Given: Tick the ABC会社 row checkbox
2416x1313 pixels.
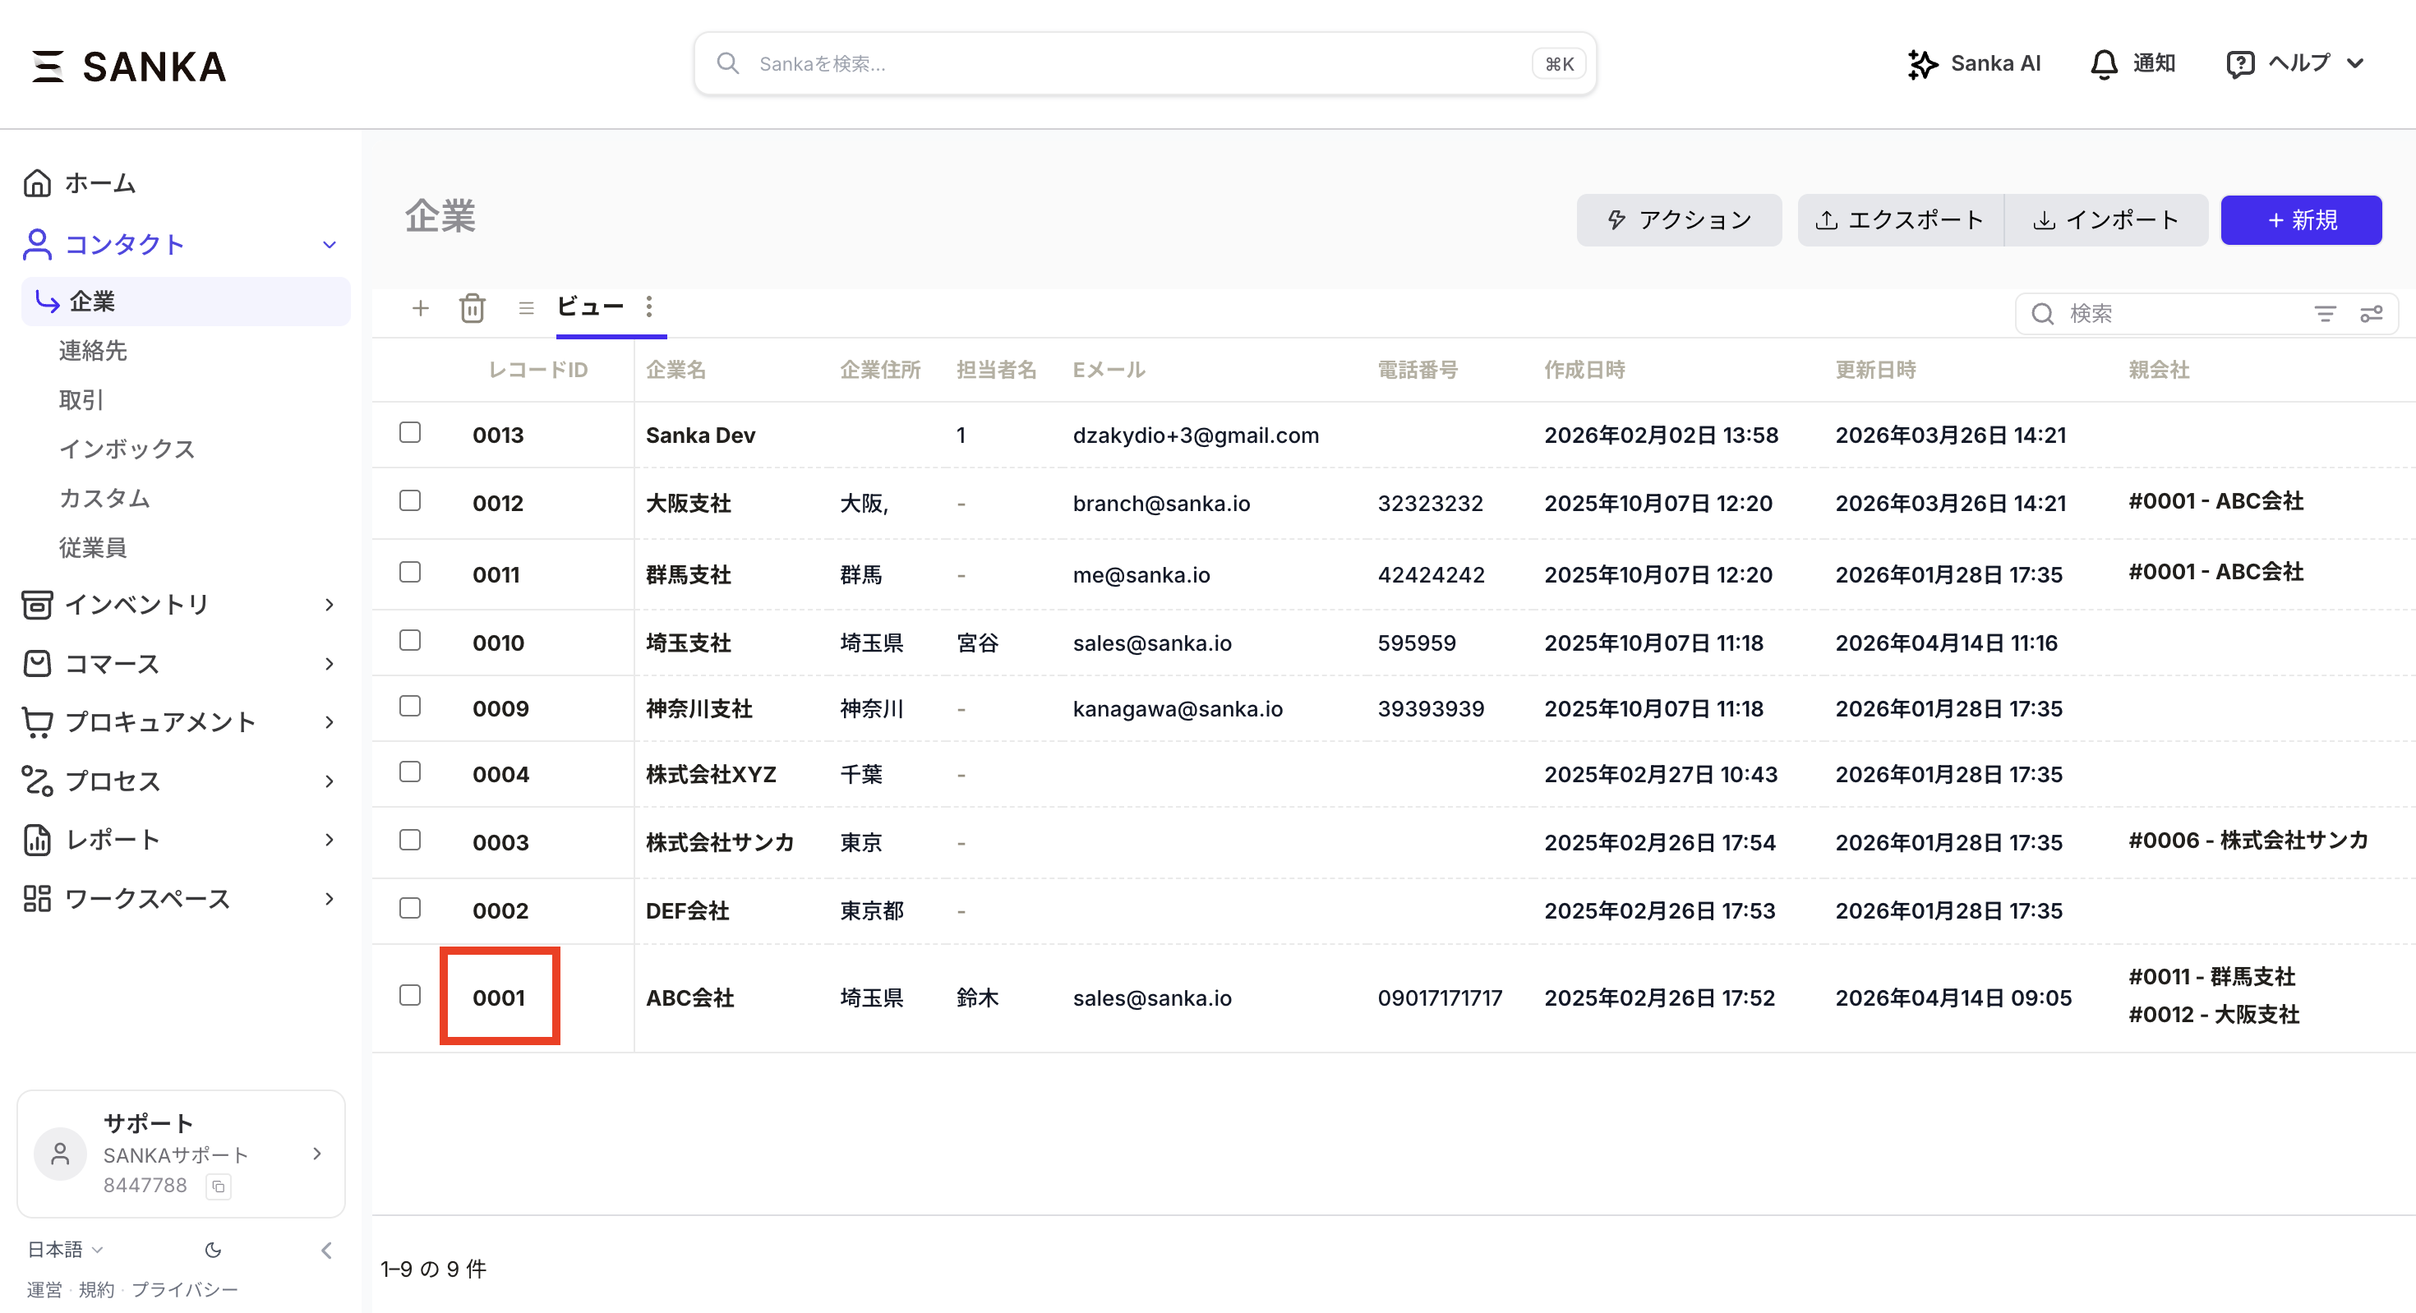Looking at the screenshot, I should [410, 995].
